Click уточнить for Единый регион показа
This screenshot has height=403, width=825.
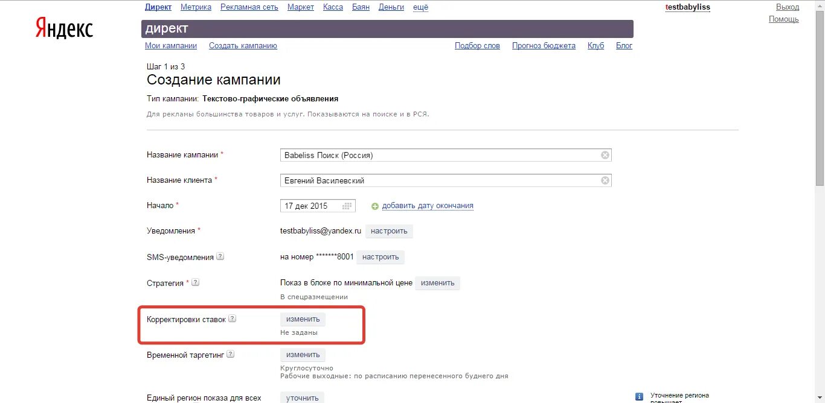[302, 398]
